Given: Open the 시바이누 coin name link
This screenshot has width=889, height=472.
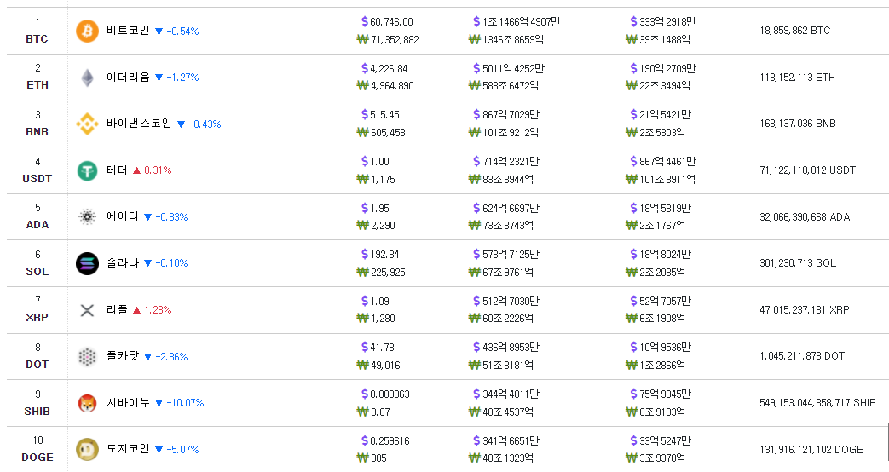Looking at the screenshot, I should tap(128, 402).
